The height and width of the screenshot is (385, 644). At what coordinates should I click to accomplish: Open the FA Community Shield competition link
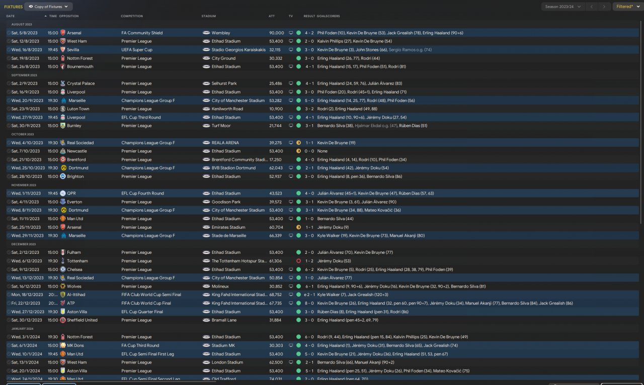[x=142, y=33]
